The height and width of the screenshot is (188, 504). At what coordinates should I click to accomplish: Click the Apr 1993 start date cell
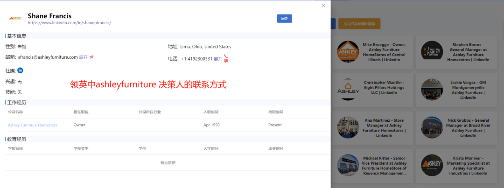tap(211, 125)
